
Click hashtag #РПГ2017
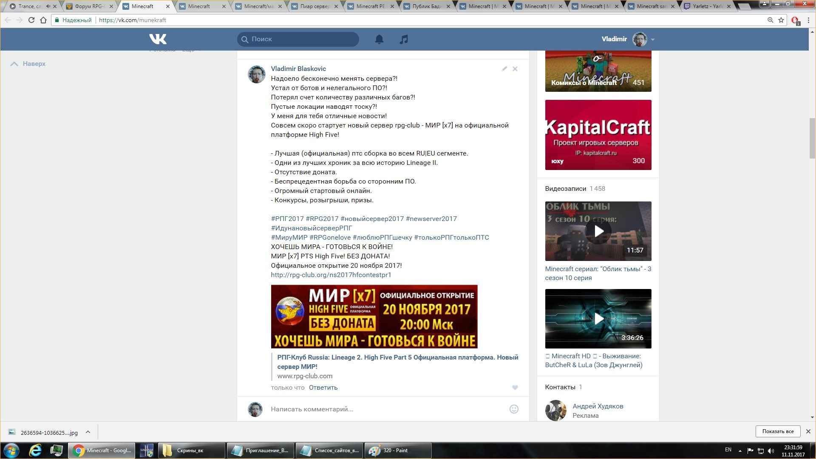point(287,219)
